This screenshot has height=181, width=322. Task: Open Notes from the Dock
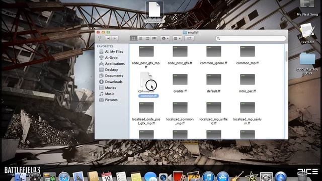tap(136, 176)
